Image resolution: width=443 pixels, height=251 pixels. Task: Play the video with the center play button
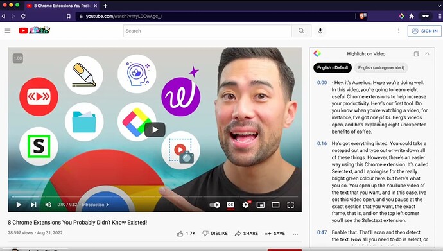[x=155, y=130]
